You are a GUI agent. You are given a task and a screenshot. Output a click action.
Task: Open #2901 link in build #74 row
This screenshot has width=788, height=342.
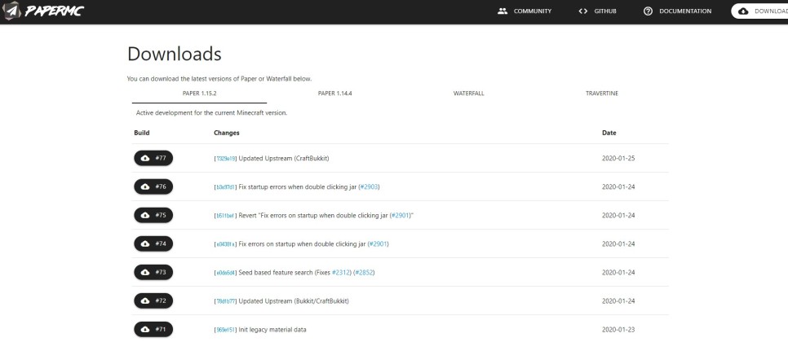379,243
